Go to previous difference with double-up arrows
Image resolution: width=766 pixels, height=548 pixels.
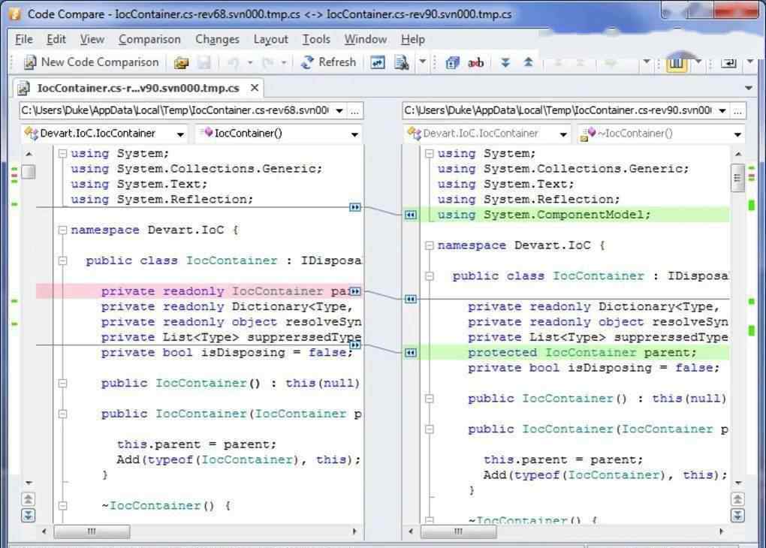[528, 63]
